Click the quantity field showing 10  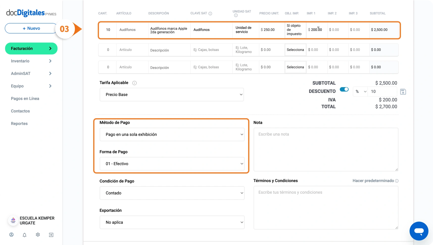[108, 30]
